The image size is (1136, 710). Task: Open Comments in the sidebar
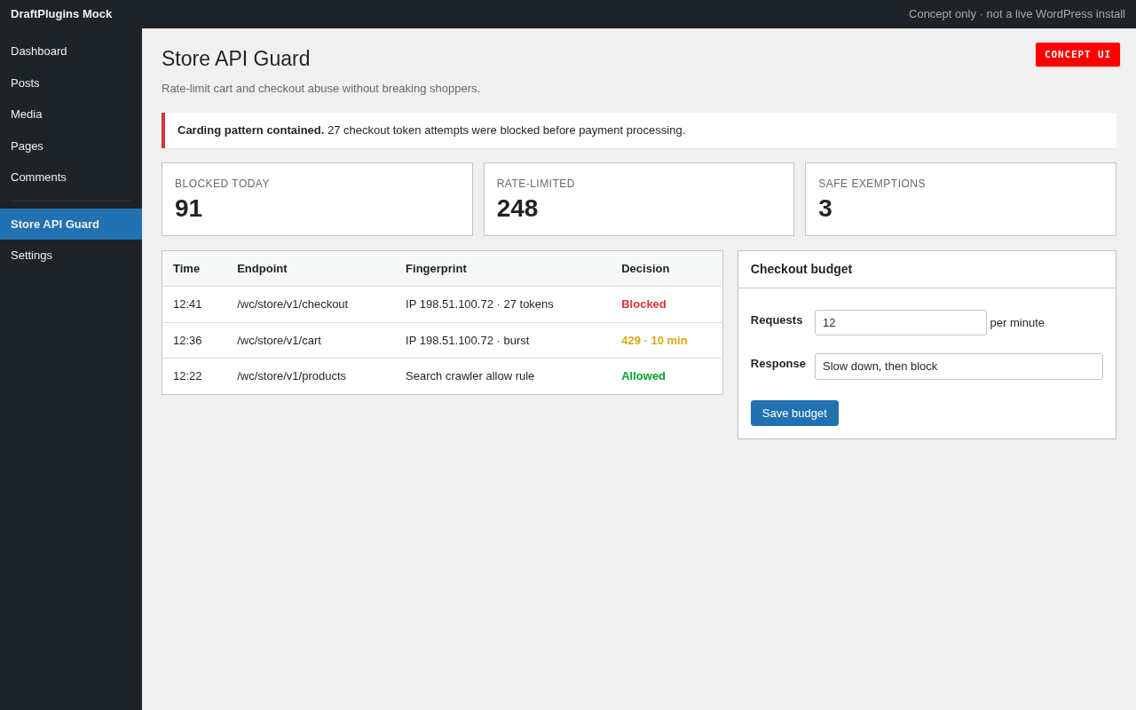tap(71, 177)
